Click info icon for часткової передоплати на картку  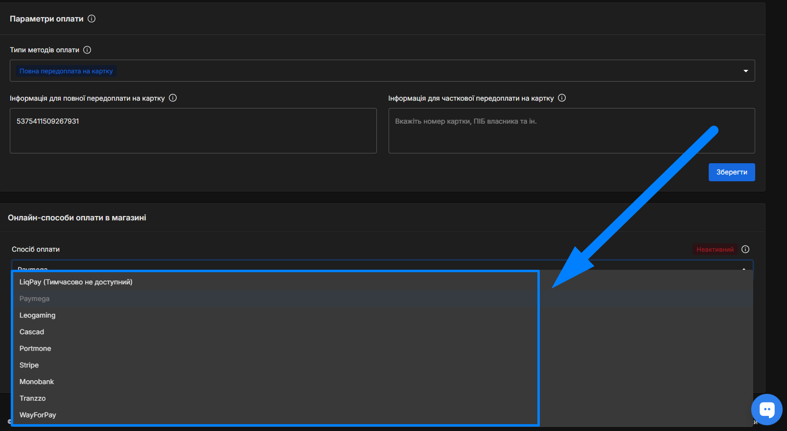[562, 98]
